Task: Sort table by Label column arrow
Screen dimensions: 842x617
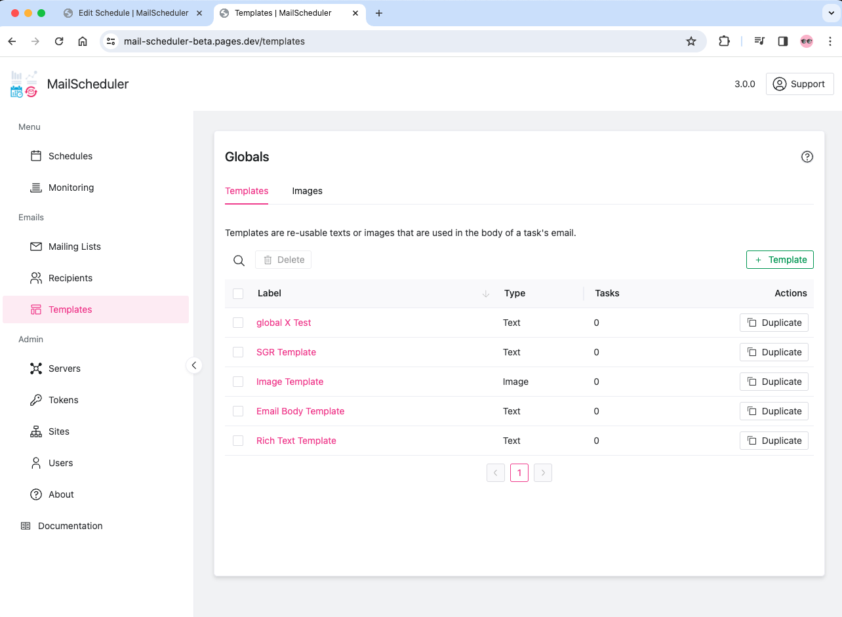Action: coord(486,294)
